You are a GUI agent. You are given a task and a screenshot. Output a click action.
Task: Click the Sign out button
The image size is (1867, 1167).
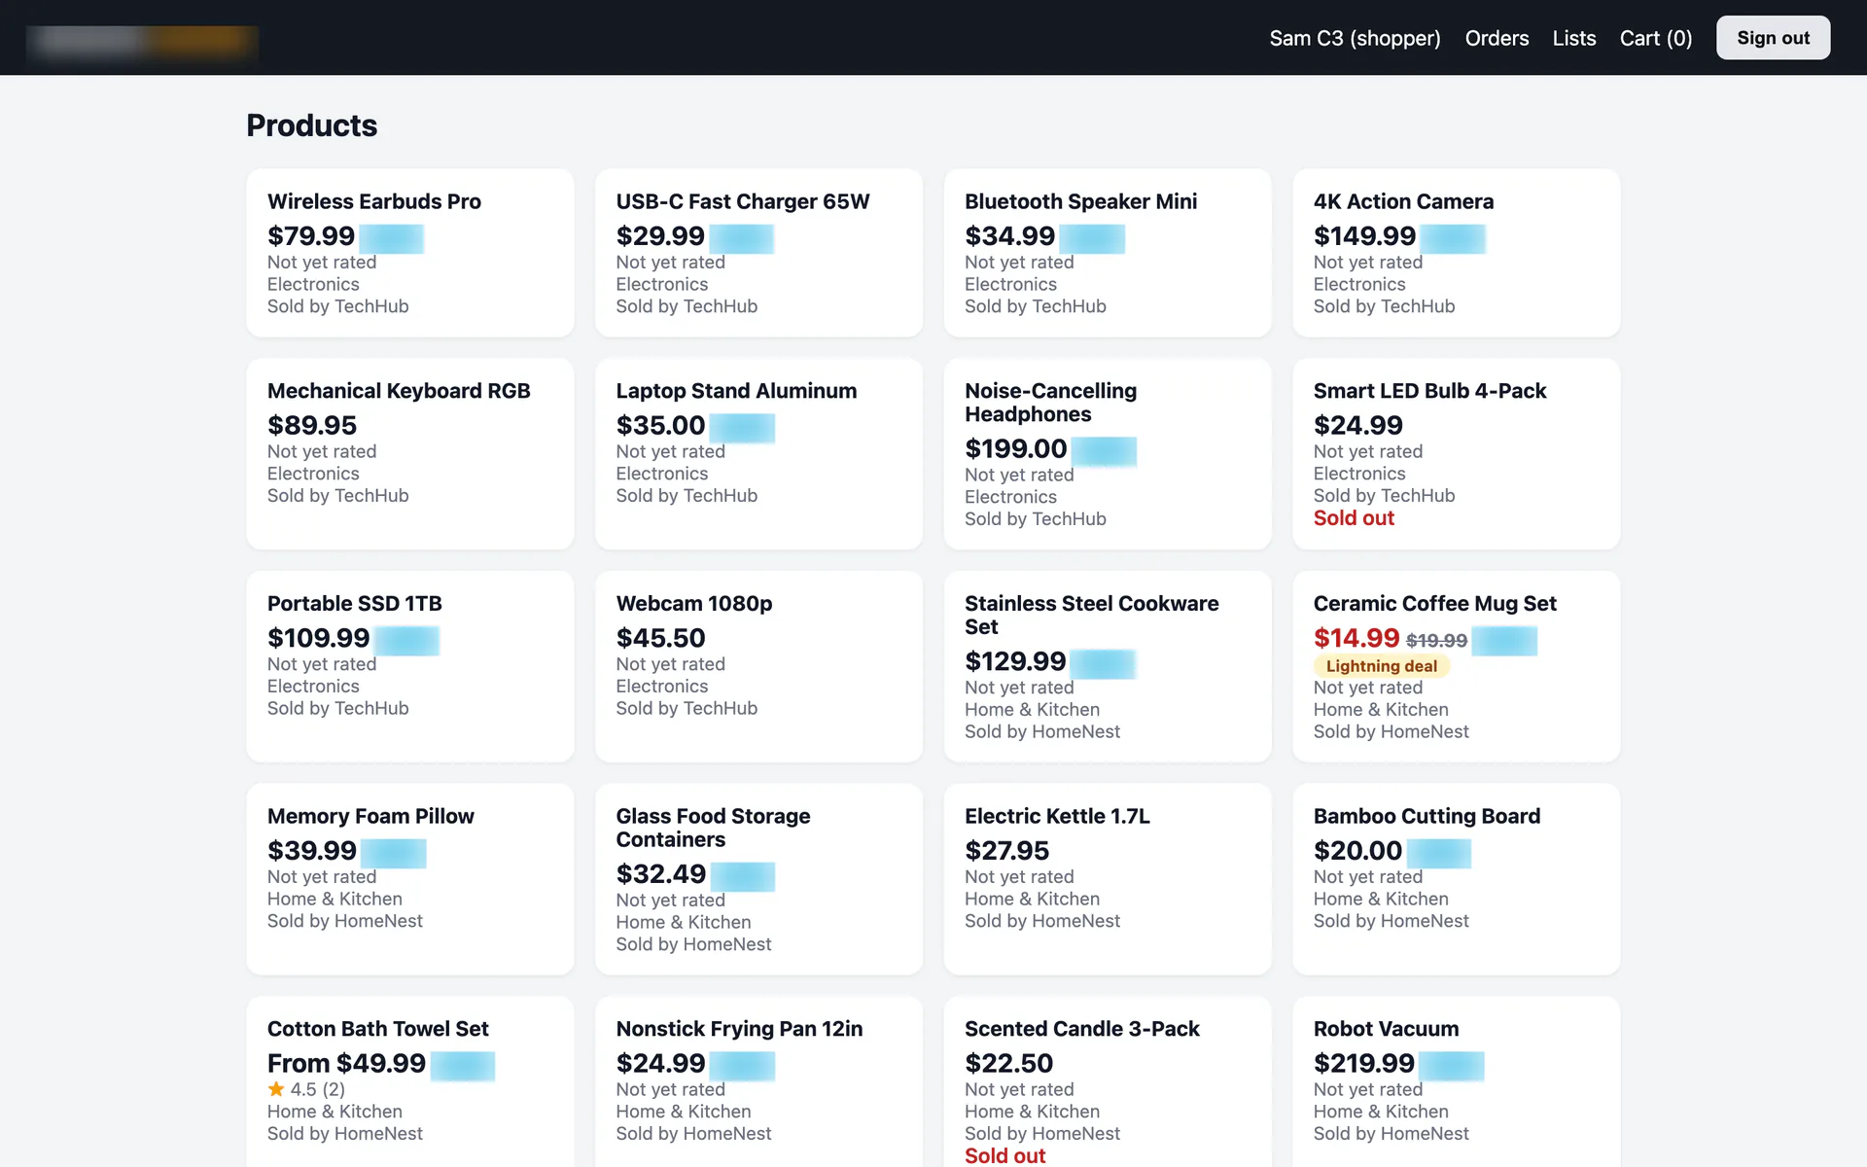click(x=1773, y=38)
